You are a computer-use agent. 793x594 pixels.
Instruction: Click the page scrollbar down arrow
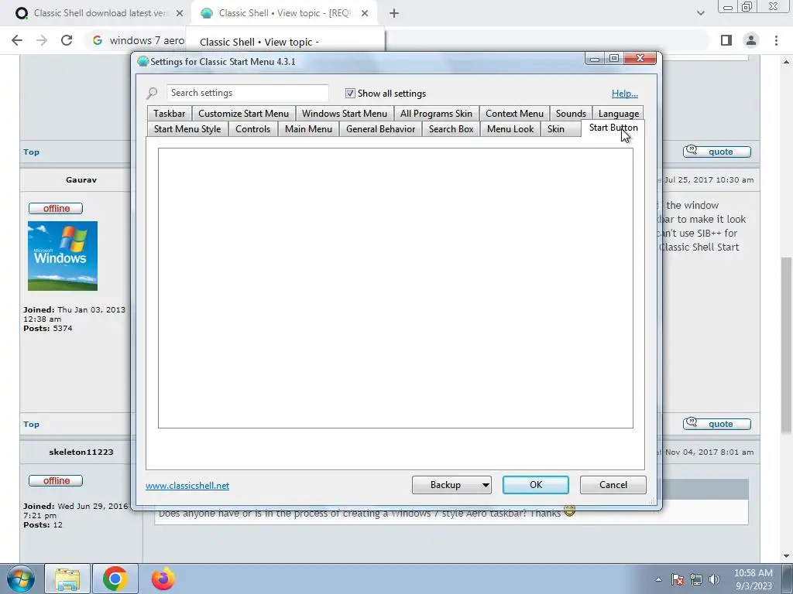(786, 556)
